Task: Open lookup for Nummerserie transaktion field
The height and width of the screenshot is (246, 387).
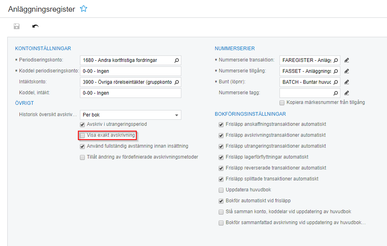Action: click(335, 60)
